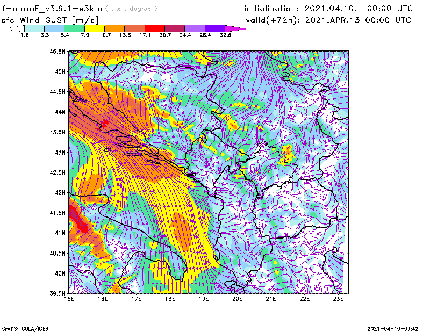Click the legend value 13.8

point(125,35)
